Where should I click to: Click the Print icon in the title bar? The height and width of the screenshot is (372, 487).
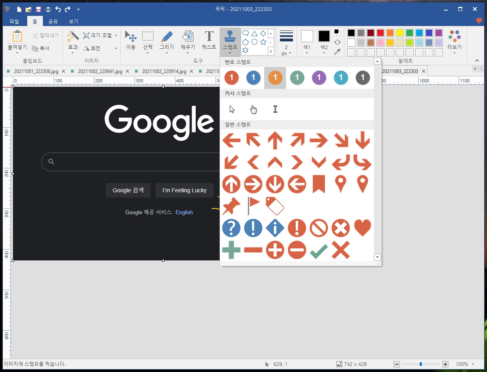point(48,9)
